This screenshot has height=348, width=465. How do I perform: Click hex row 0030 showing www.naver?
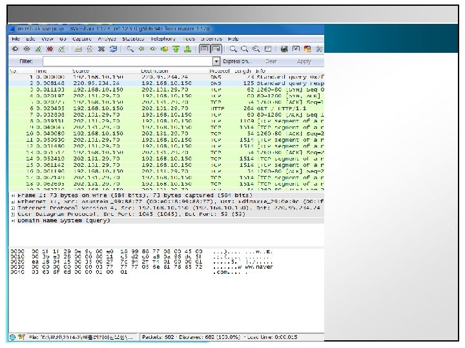141,267
